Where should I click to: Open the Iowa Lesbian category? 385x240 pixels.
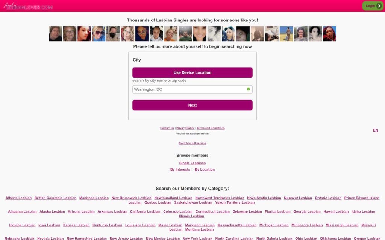[x=49, y=225]
